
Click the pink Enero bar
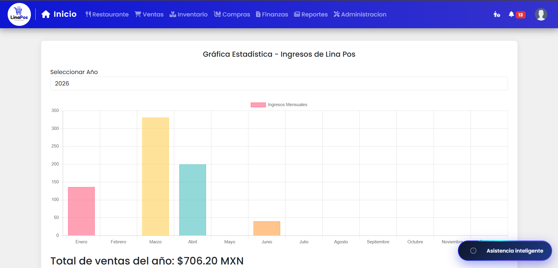point(81,211)
